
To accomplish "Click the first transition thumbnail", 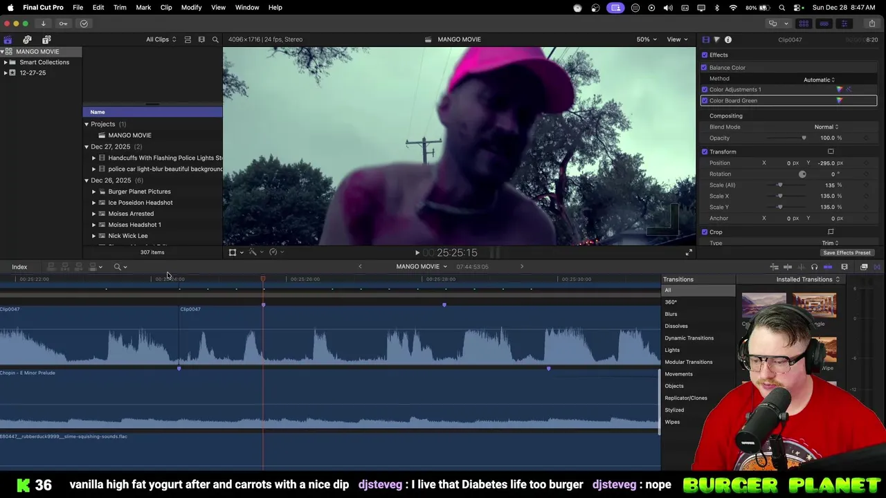I will click(763, 306).
